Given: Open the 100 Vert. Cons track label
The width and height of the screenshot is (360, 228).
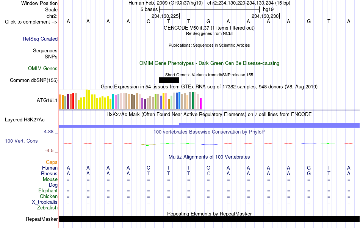Looking at the screenshot, I should click(21, 141).
